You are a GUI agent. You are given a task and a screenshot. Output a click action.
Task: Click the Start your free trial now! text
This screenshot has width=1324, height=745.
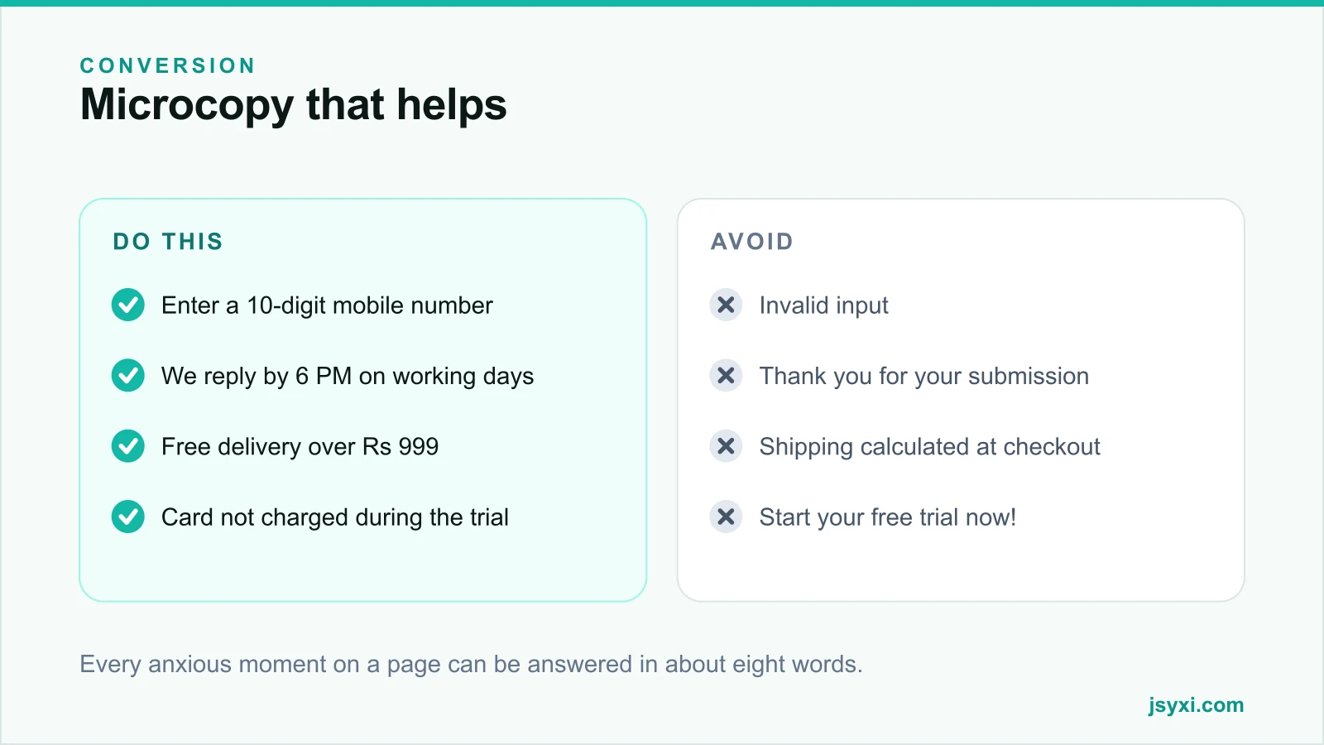pyautogui.click(x=887, y=517)
